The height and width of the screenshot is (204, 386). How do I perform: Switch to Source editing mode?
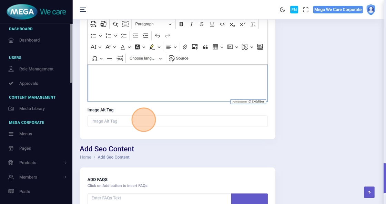click(x=179, y=58)
